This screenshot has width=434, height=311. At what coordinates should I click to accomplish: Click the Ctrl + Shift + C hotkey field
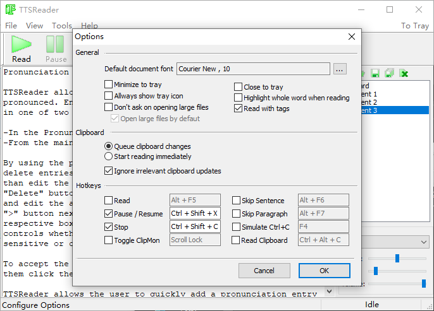[195, 226]
